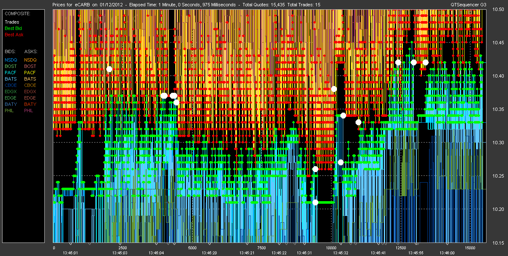This screenshot has height=256, width=508.
Task: Select BATS under the ASKS column
Action: [30, 79]
